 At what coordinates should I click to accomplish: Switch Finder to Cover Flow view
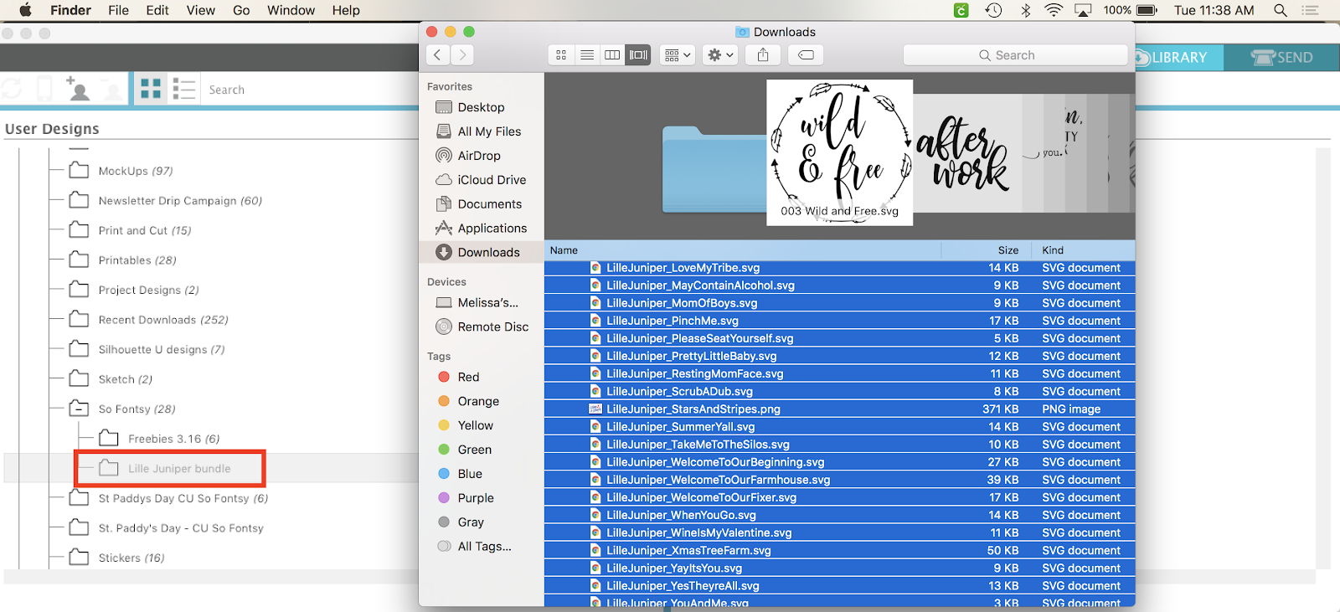[x=638, y=55]
